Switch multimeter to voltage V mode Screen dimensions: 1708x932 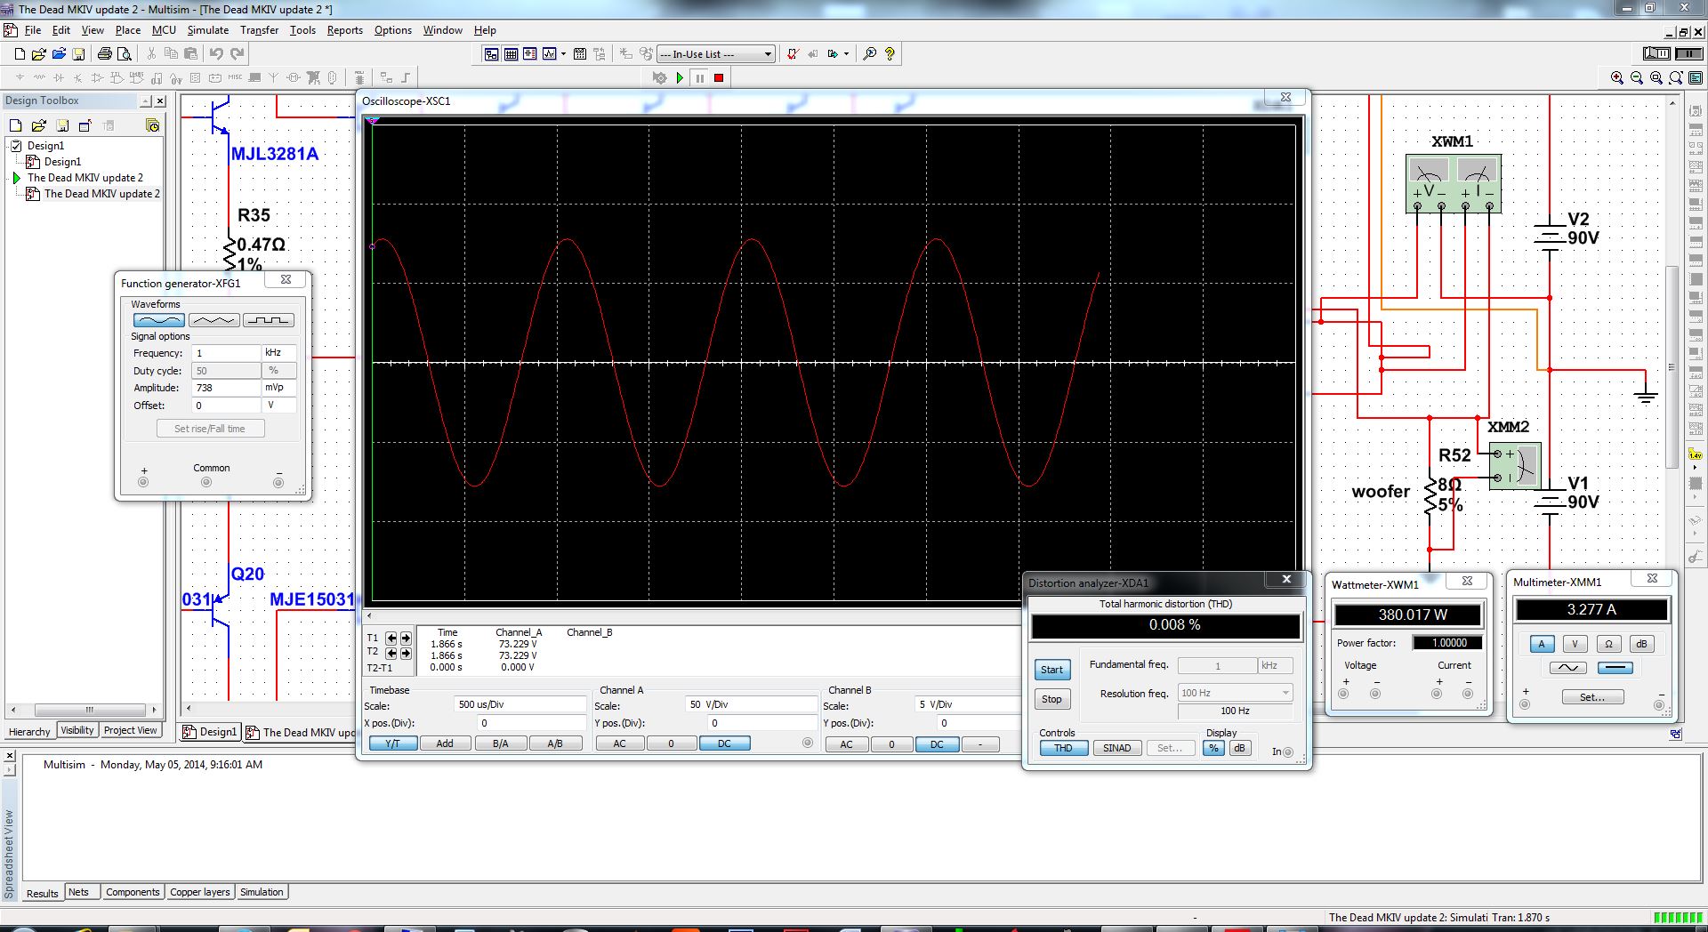1575,644
